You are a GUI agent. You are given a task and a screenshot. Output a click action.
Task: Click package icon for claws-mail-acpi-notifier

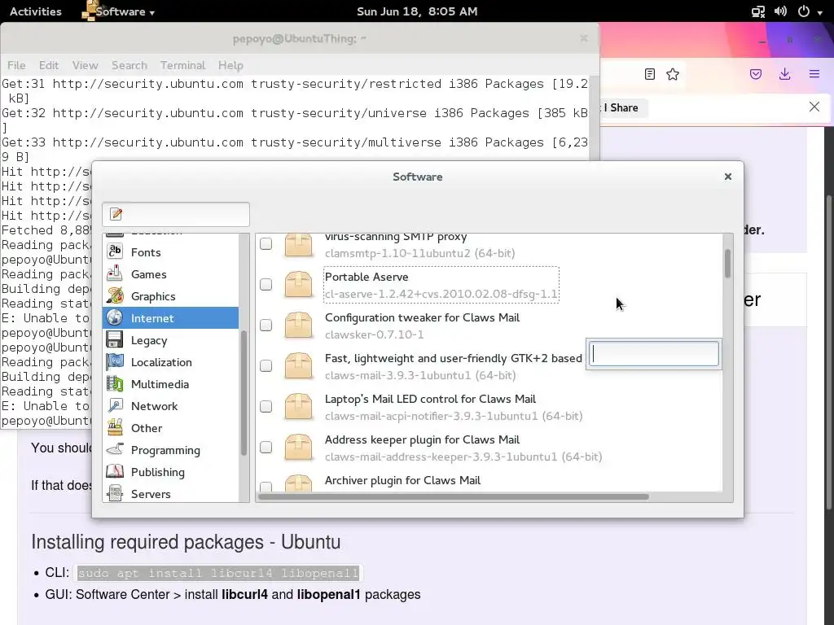pyautogui.click(x=298, y=407)
